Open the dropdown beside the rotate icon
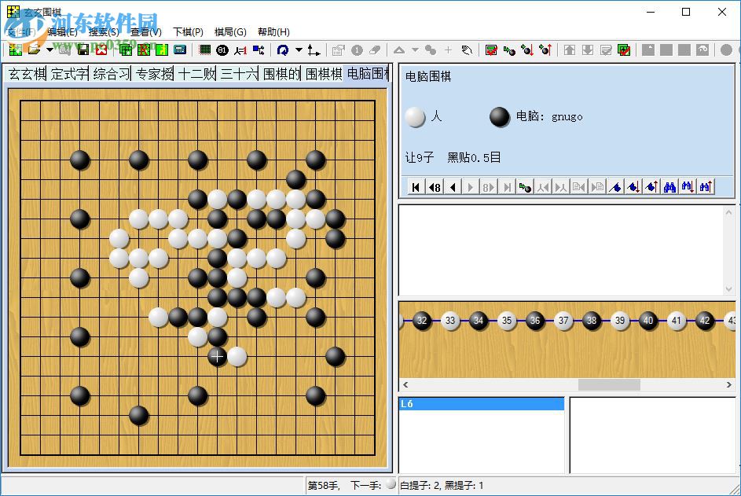The width and height of the screenshot is (741, 496). tap(299, 50)
